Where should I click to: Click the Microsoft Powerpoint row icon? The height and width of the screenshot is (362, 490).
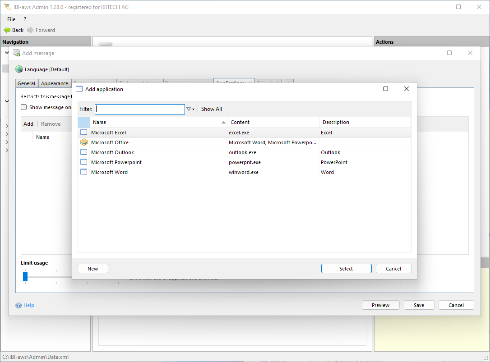[x=83, y=162]
